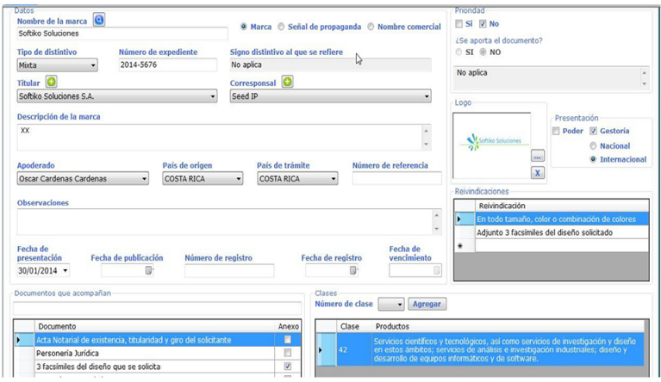Click the browse (...) button beside the logo

[537, 157]
